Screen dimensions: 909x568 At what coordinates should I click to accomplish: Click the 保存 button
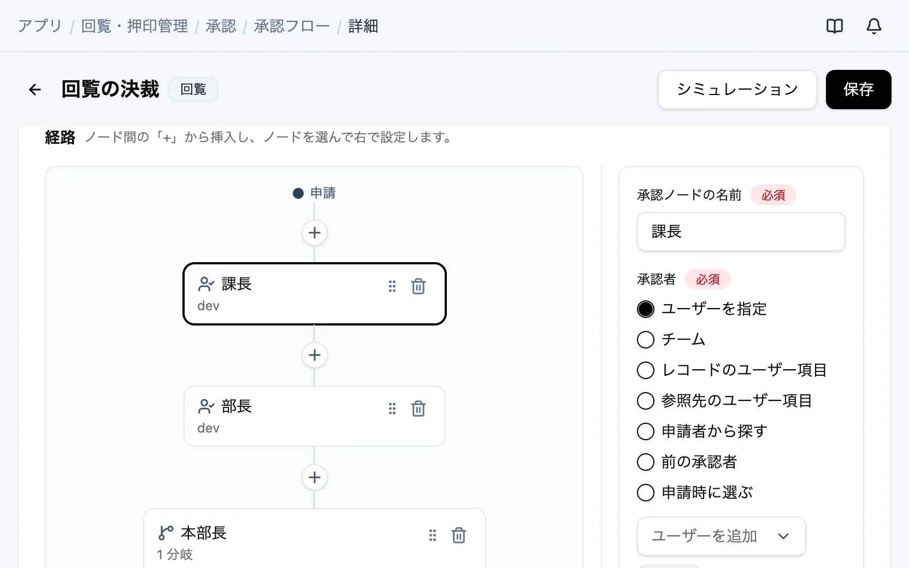[859, 90]
